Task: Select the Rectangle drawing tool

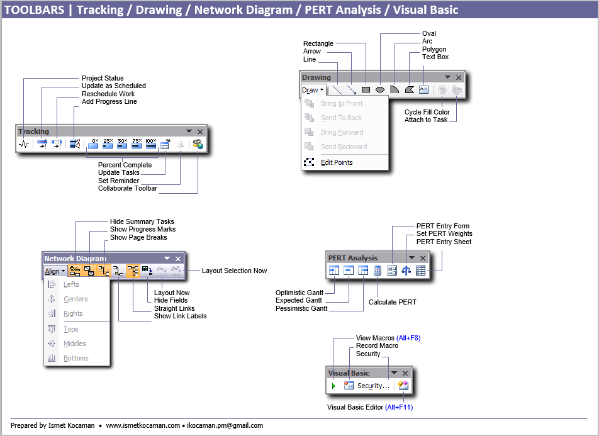Action: tap(366, 90)
